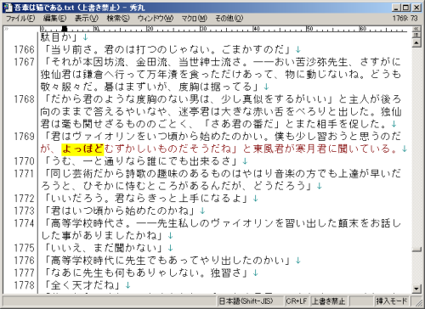Viewport: 425px width, 309px height.
Task: Click the 日本語(Shift-JIS) encoding indicator
Action: 246,301
